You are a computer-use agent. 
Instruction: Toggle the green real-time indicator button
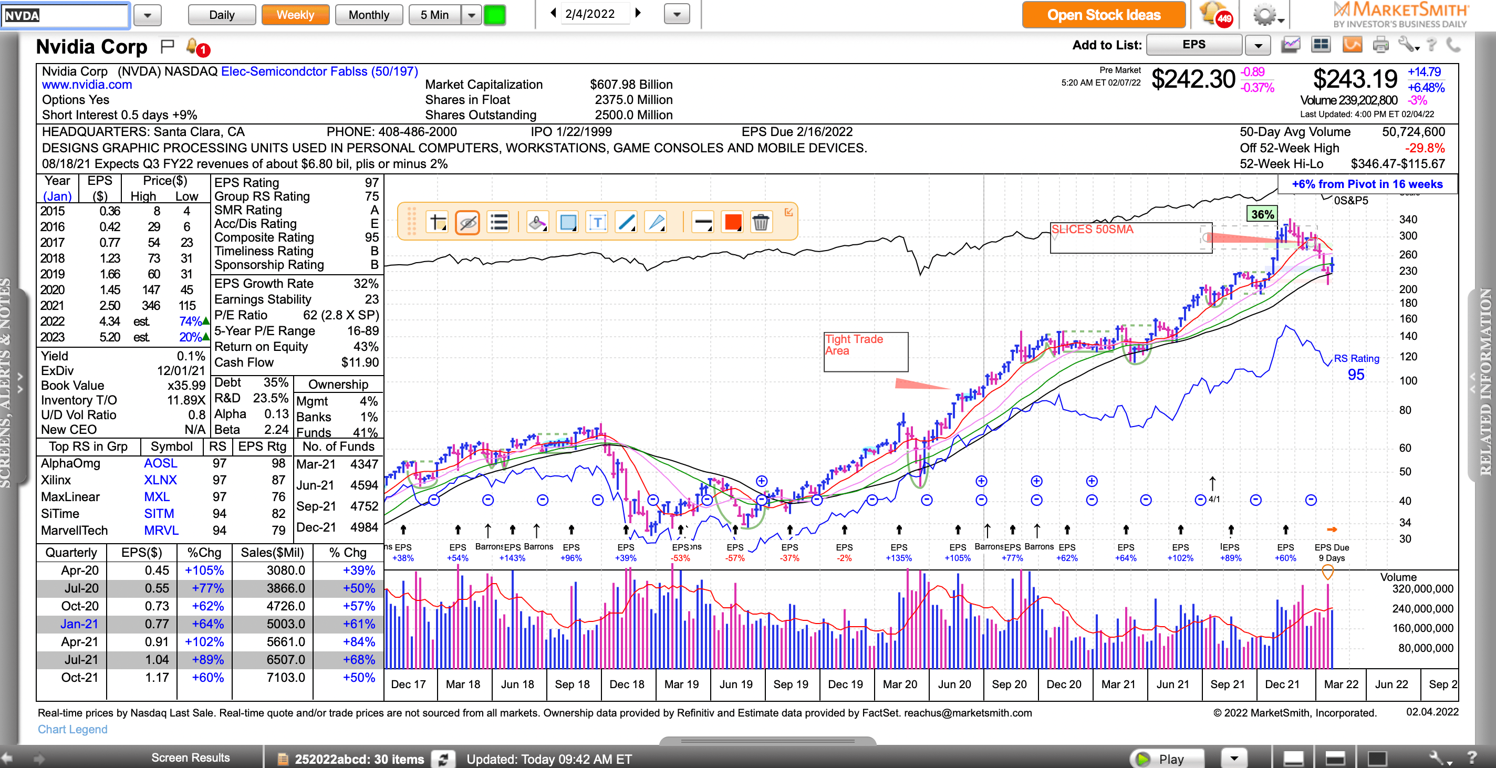click(495, 15)
